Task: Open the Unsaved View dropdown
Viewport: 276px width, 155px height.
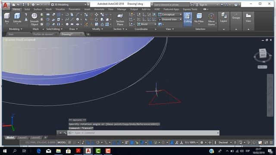Action: pyautogui.click(x=170, y=19)
